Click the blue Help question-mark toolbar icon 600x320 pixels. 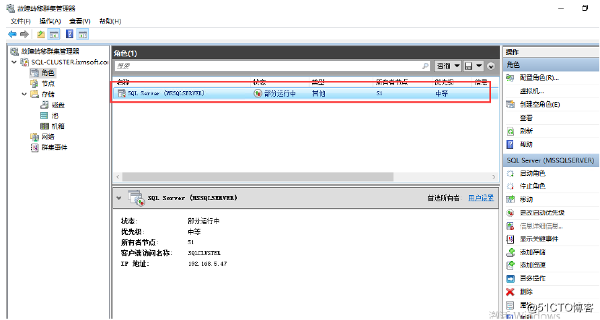click(x=70, y=34)
